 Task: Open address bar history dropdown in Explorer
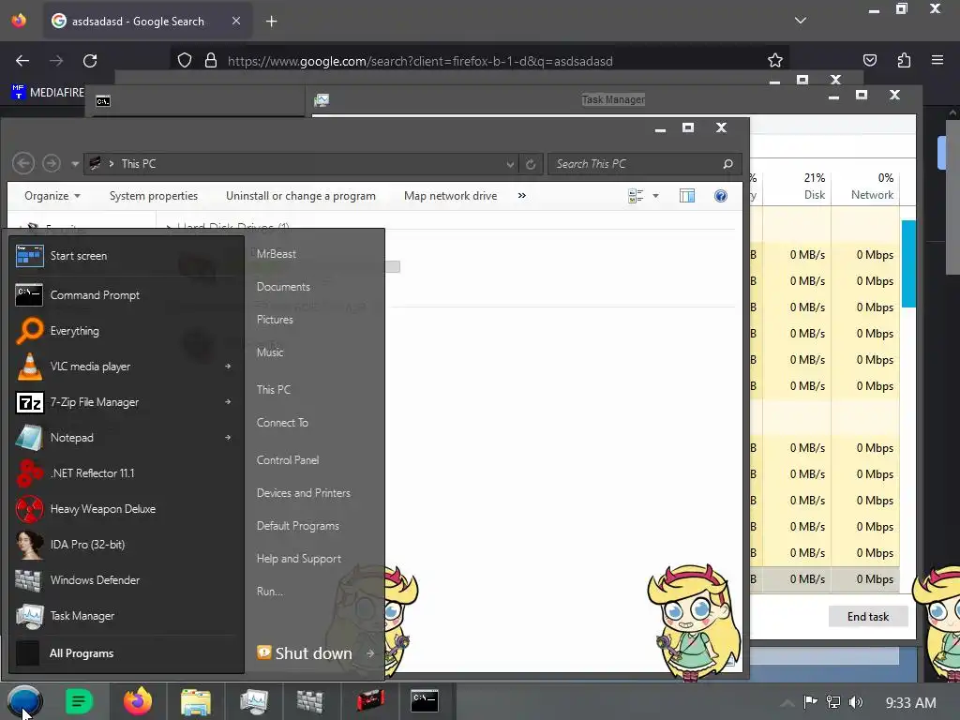click(510, 164)
